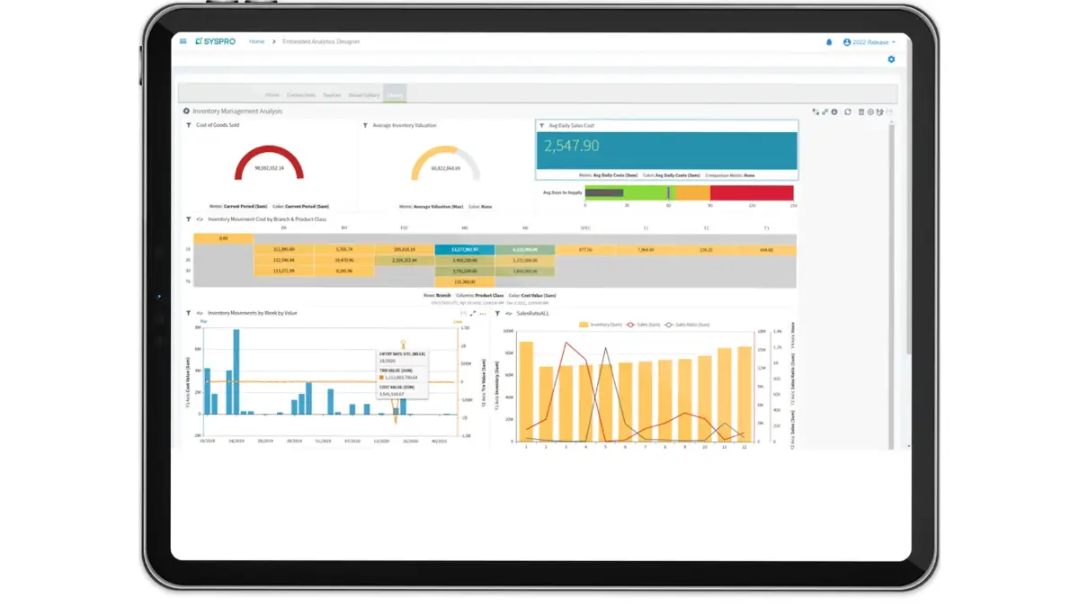The image size is (1079, 607).
Task: Click the Home breadcrumb link
Action: point(257,41)
